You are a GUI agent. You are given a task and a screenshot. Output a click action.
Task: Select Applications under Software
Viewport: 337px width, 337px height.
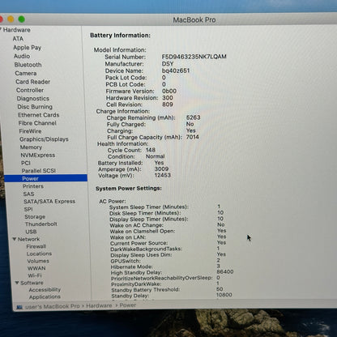45,296
